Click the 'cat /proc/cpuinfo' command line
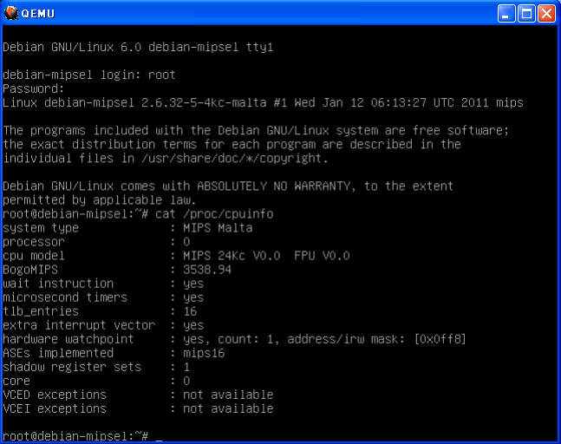 pyautogui.click(x=138, y=214)
